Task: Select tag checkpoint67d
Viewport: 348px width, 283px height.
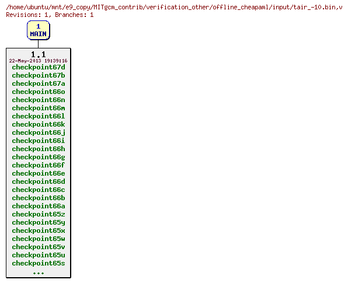Action: pos(39,67)
